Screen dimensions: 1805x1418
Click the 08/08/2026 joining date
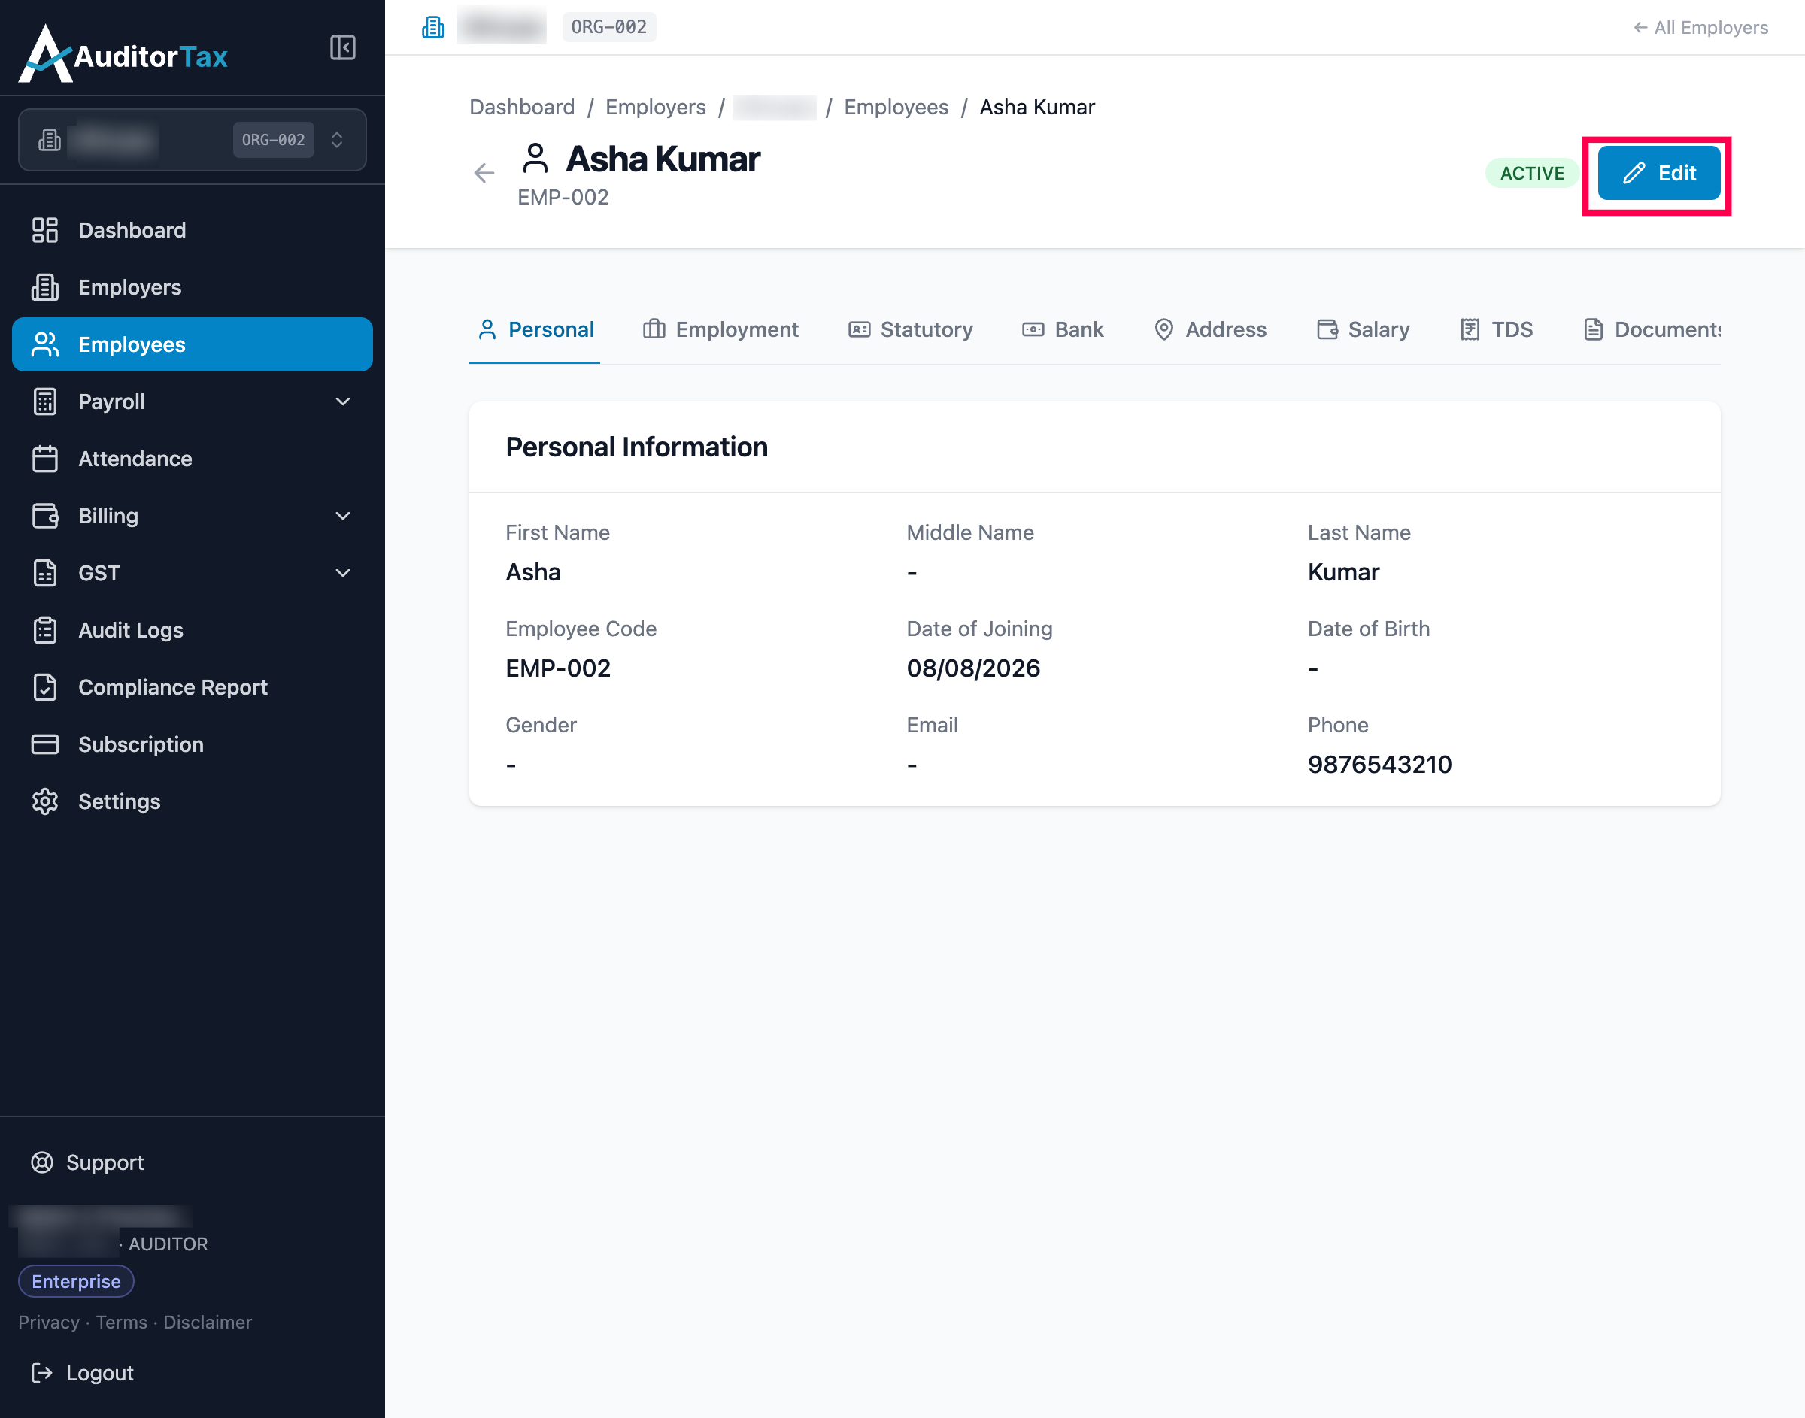tap(973, 668)
